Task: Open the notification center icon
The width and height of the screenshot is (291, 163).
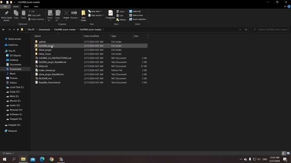Action: [x=285, y=159]
